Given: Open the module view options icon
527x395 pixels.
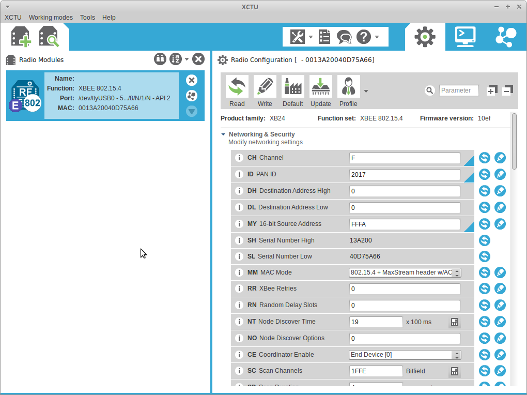Looking at the screenshot, I should pyautogui.click(x=160, y=59).
